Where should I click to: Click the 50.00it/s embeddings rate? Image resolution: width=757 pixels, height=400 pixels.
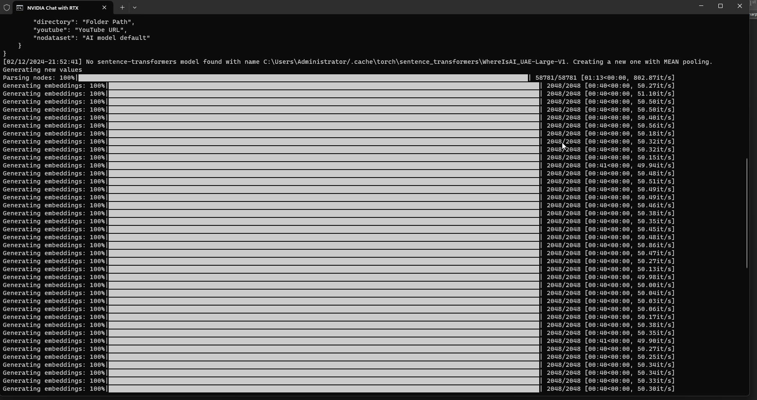[654, 285]
